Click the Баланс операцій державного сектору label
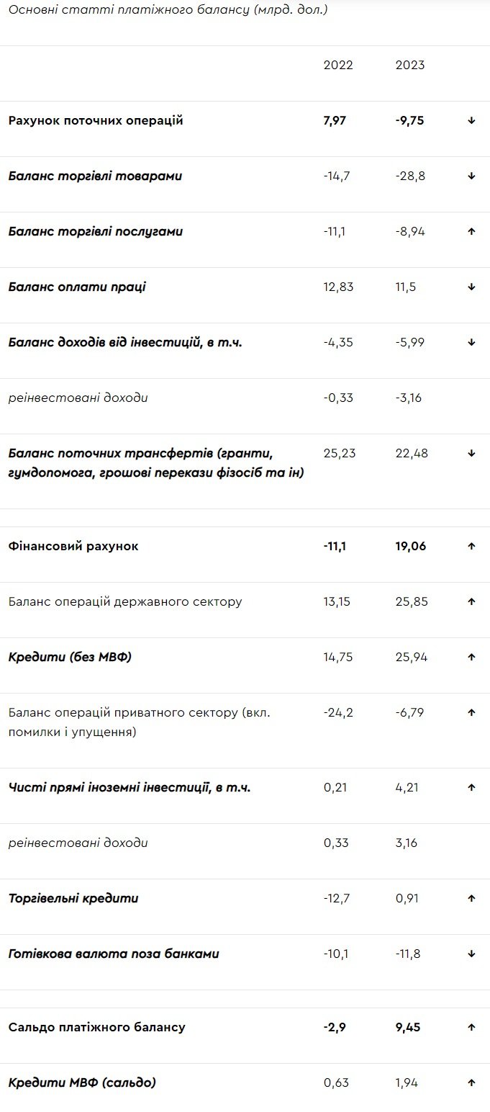This screenshot has width=490, height=1112. click(x=125, y=602)
